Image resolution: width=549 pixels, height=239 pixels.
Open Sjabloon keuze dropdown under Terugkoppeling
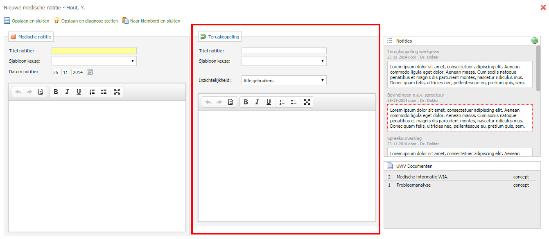click(x=284, y=61)
